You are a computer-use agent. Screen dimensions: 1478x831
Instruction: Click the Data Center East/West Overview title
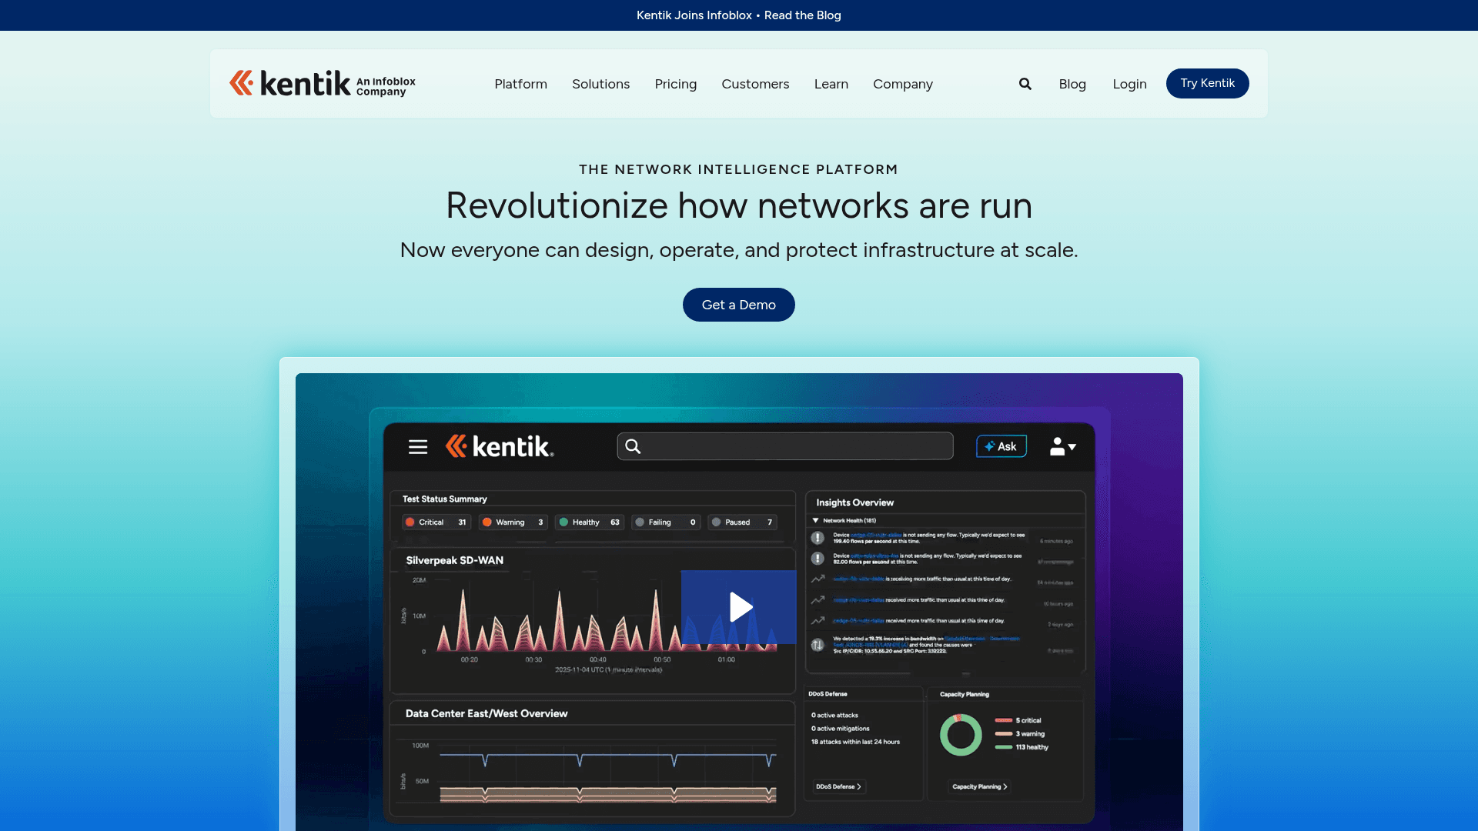(487, 713)
